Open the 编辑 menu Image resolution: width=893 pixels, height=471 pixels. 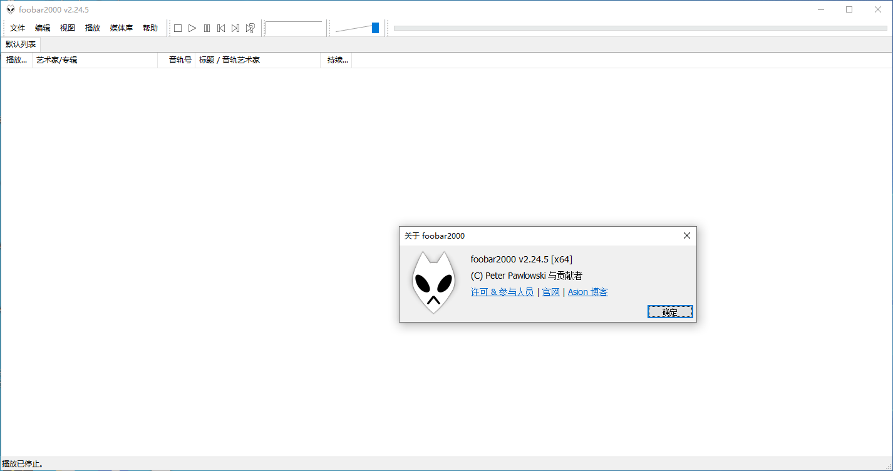point(43,28)
